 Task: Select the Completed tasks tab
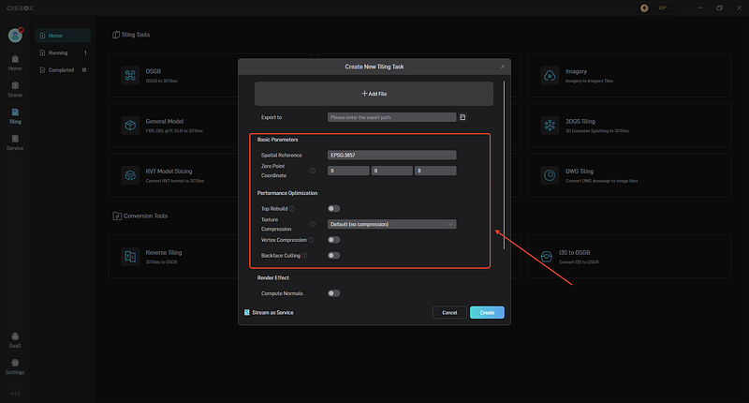point(63,69)
